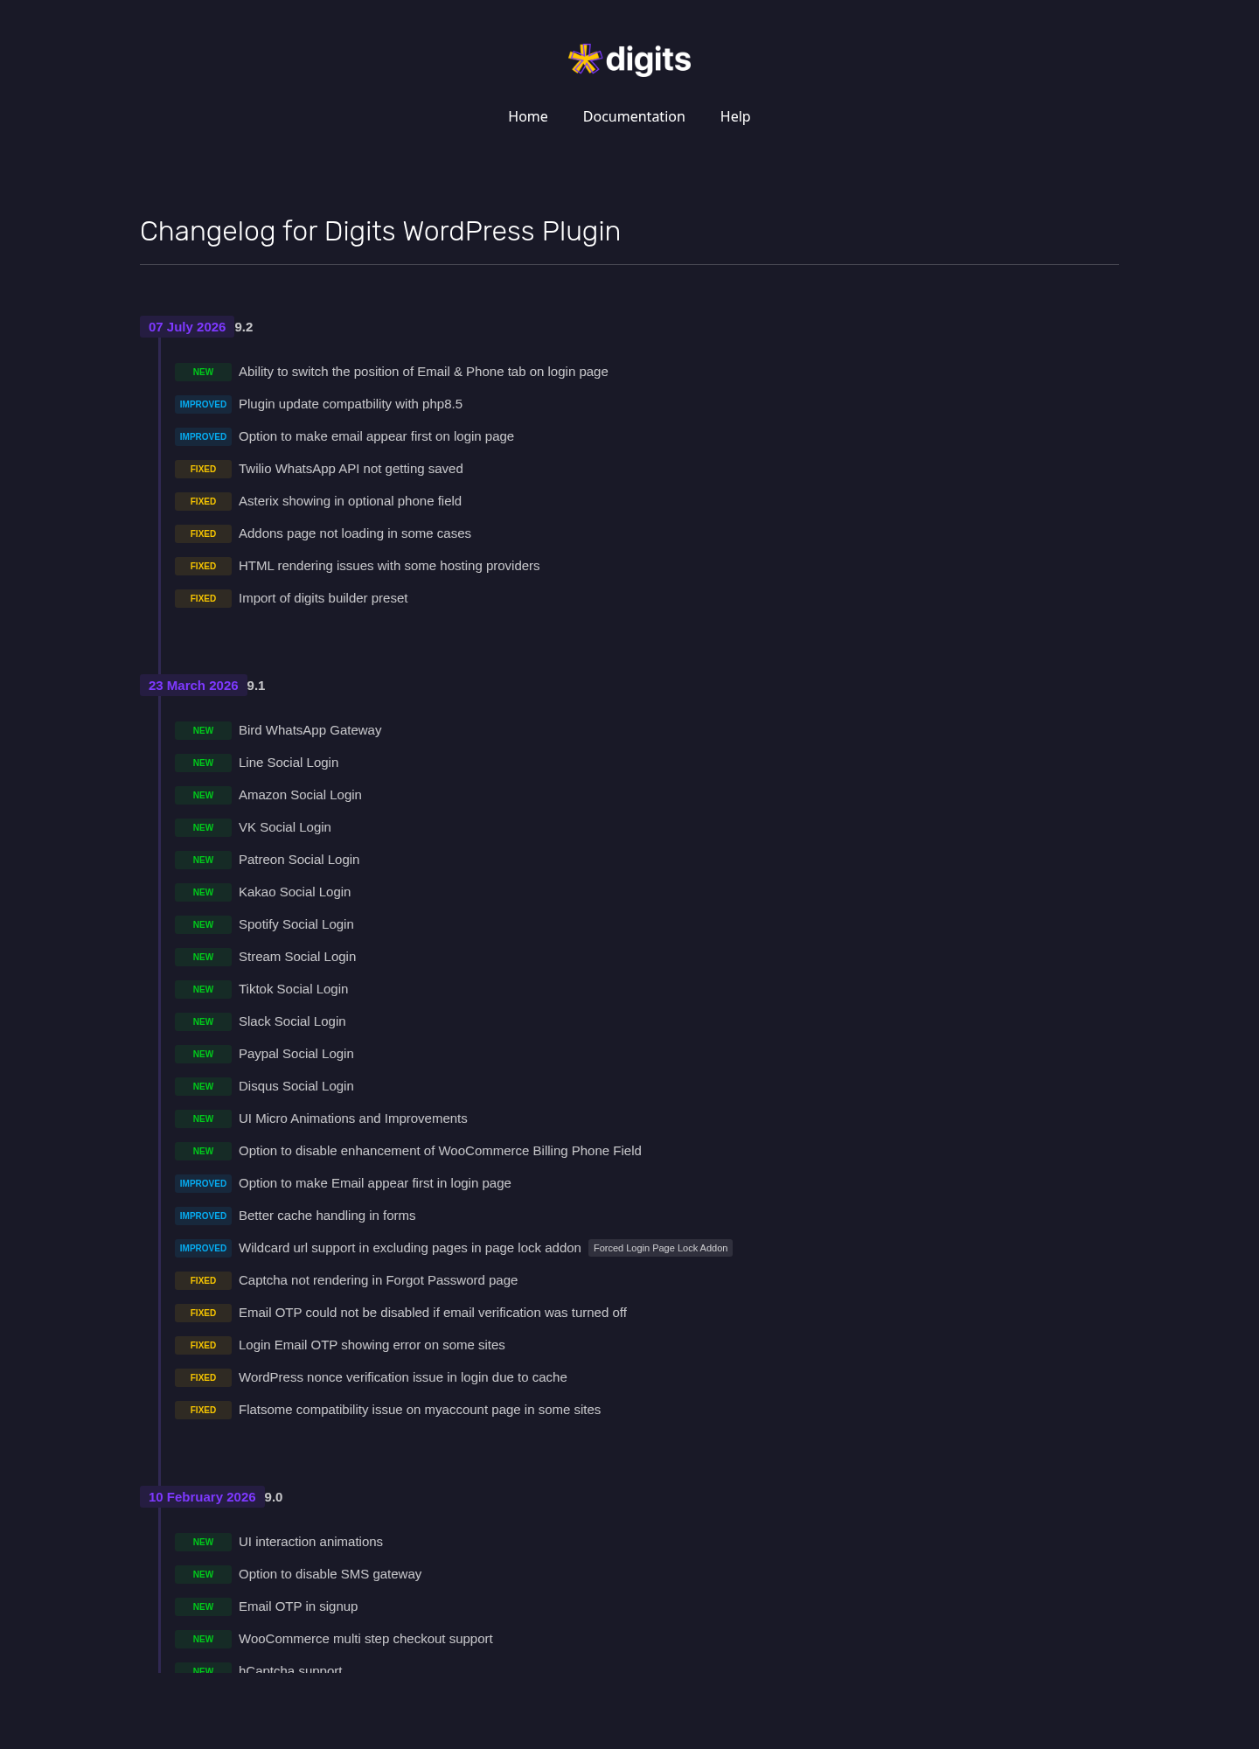Click version 9.1 label text
This screenshot has height=1749, width=1259.
coord(256,686)
